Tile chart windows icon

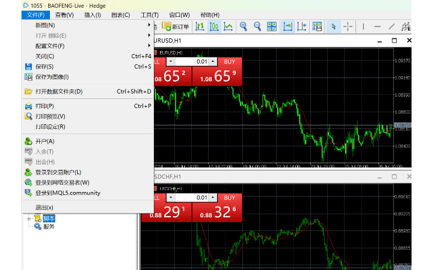tap(272, 27)
